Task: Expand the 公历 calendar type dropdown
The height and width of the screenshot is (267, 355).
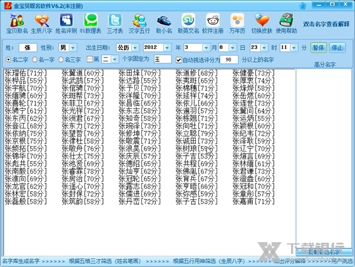Action: (x=135, y=47)
